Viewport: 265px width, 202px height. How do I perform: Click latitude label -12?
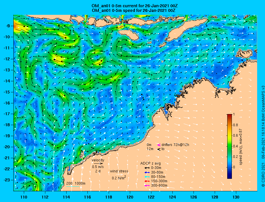tap(7, 59)
